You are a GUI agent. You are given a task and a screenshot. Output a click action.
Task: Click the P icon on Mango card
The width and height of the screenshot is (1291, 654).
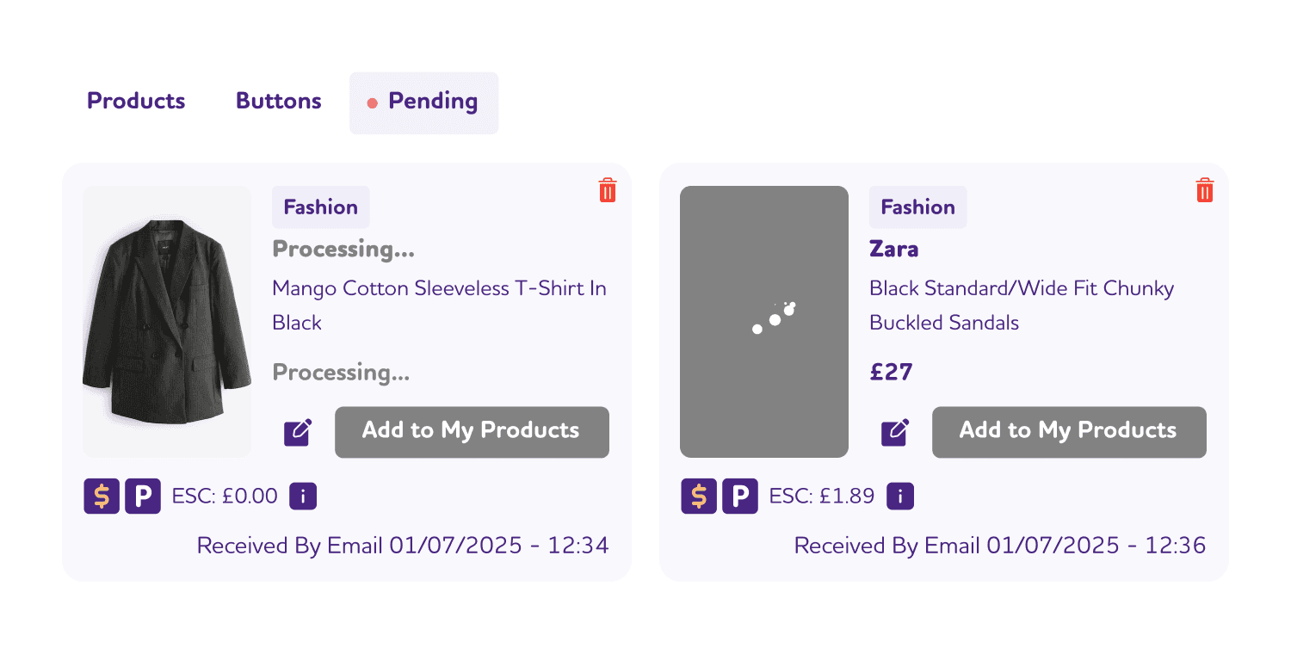(x=143, y=497)
